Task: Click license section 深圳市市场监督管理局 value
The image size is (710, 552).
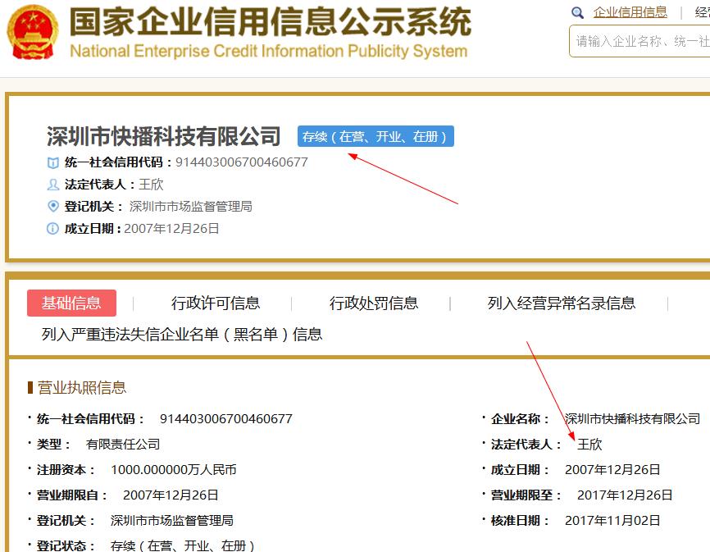Action: [172, 520]
